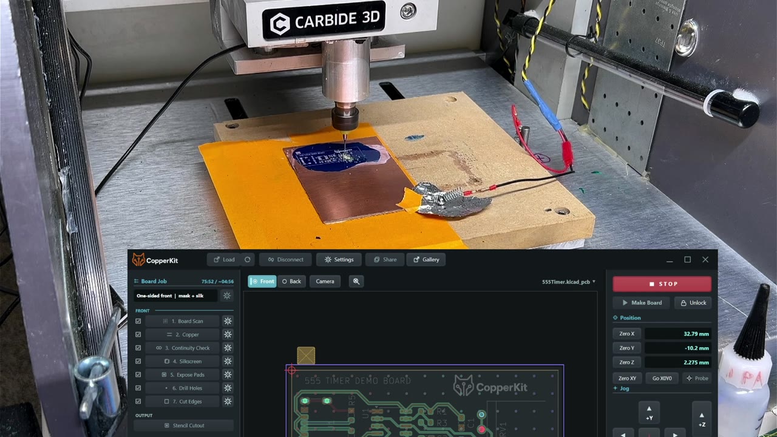The height and width of the screenshot is (437, 777).
Task: Run the 3. Continuity Check step
Action: (183, 348)
